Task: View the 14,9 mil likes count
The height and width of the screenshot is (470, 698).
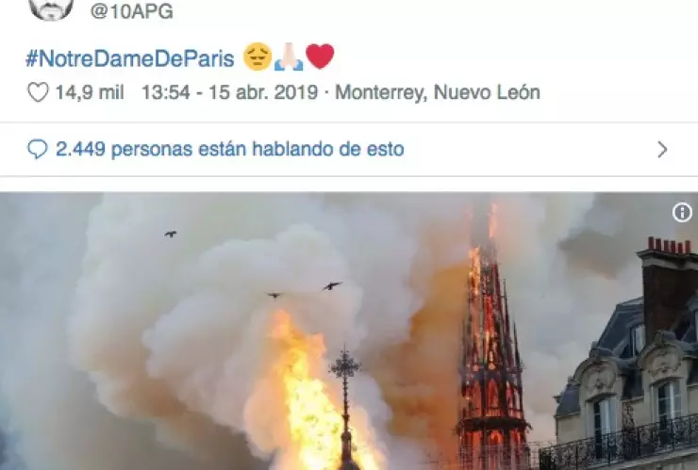Action: (90, 92)
